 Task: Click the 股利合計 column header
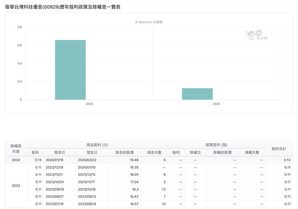point(279,149)
